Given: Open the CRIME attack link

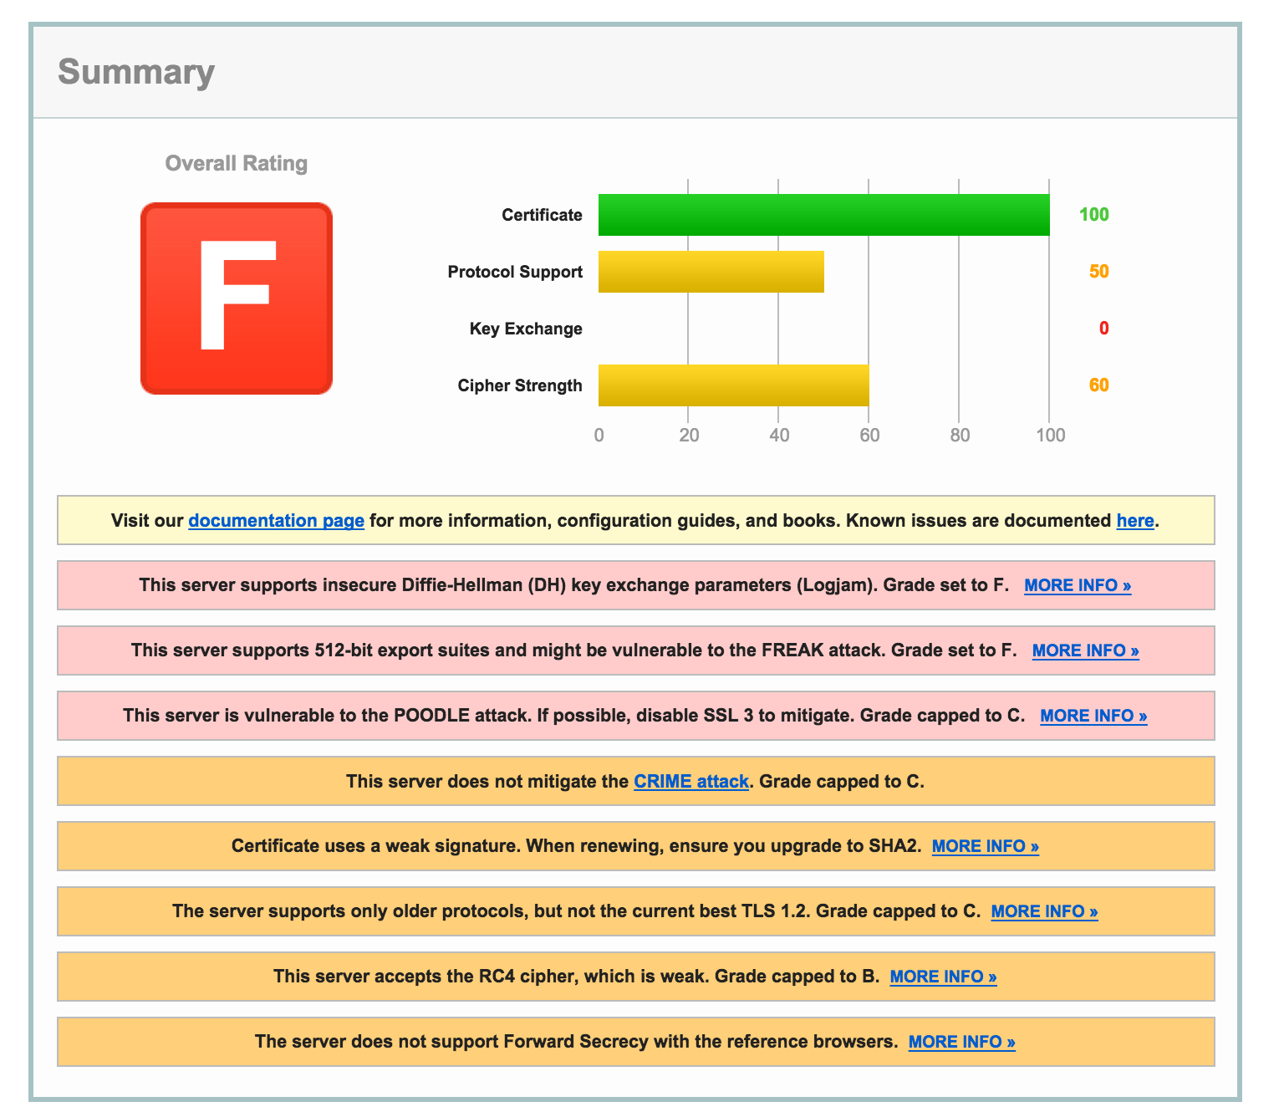Looking at the screenshot, I should (690, 781).
